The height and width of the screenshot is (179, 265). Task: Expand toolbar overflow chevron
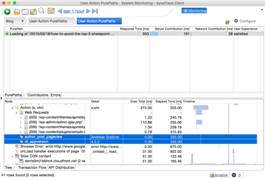click(262, 10)
